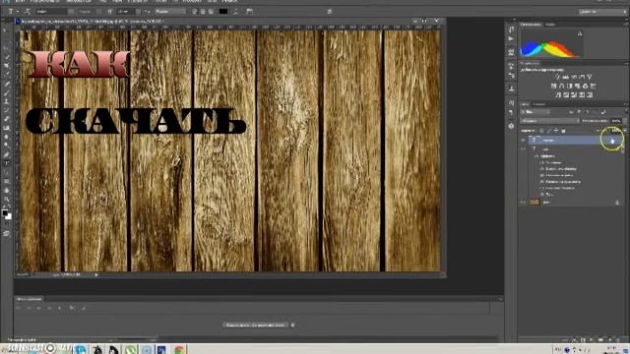This screenshot has height=354, width=630.
Task: Click the histogram cached data warning triangle
Action: [580, 34]
